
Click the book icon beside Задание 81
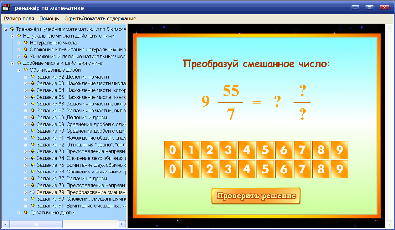[x=32, y=206]
